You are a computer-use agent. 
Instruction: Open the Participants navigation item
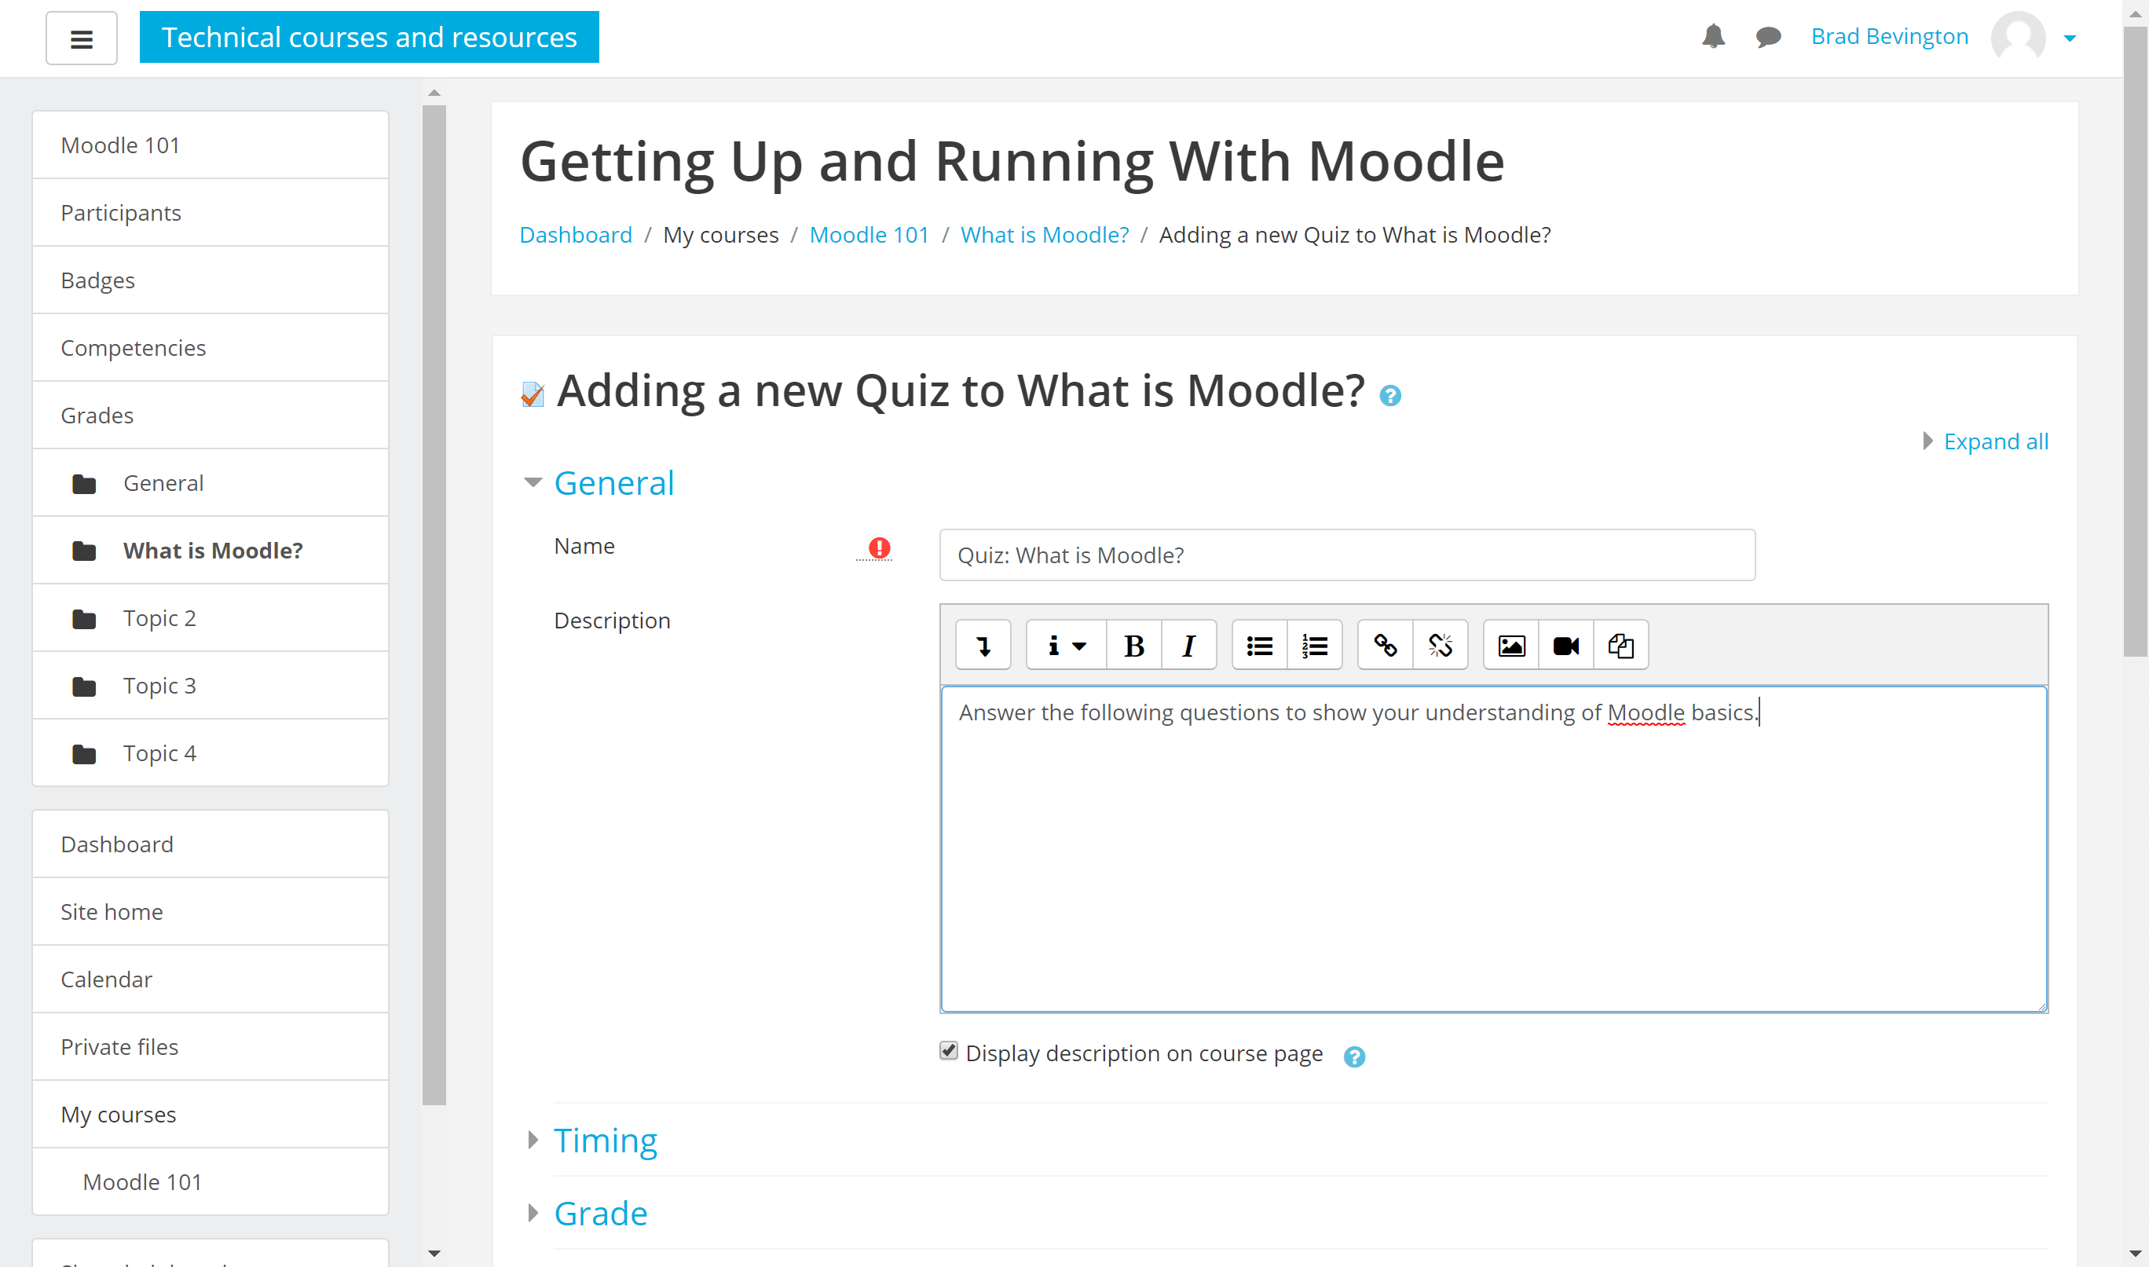[x=120, y=213]
